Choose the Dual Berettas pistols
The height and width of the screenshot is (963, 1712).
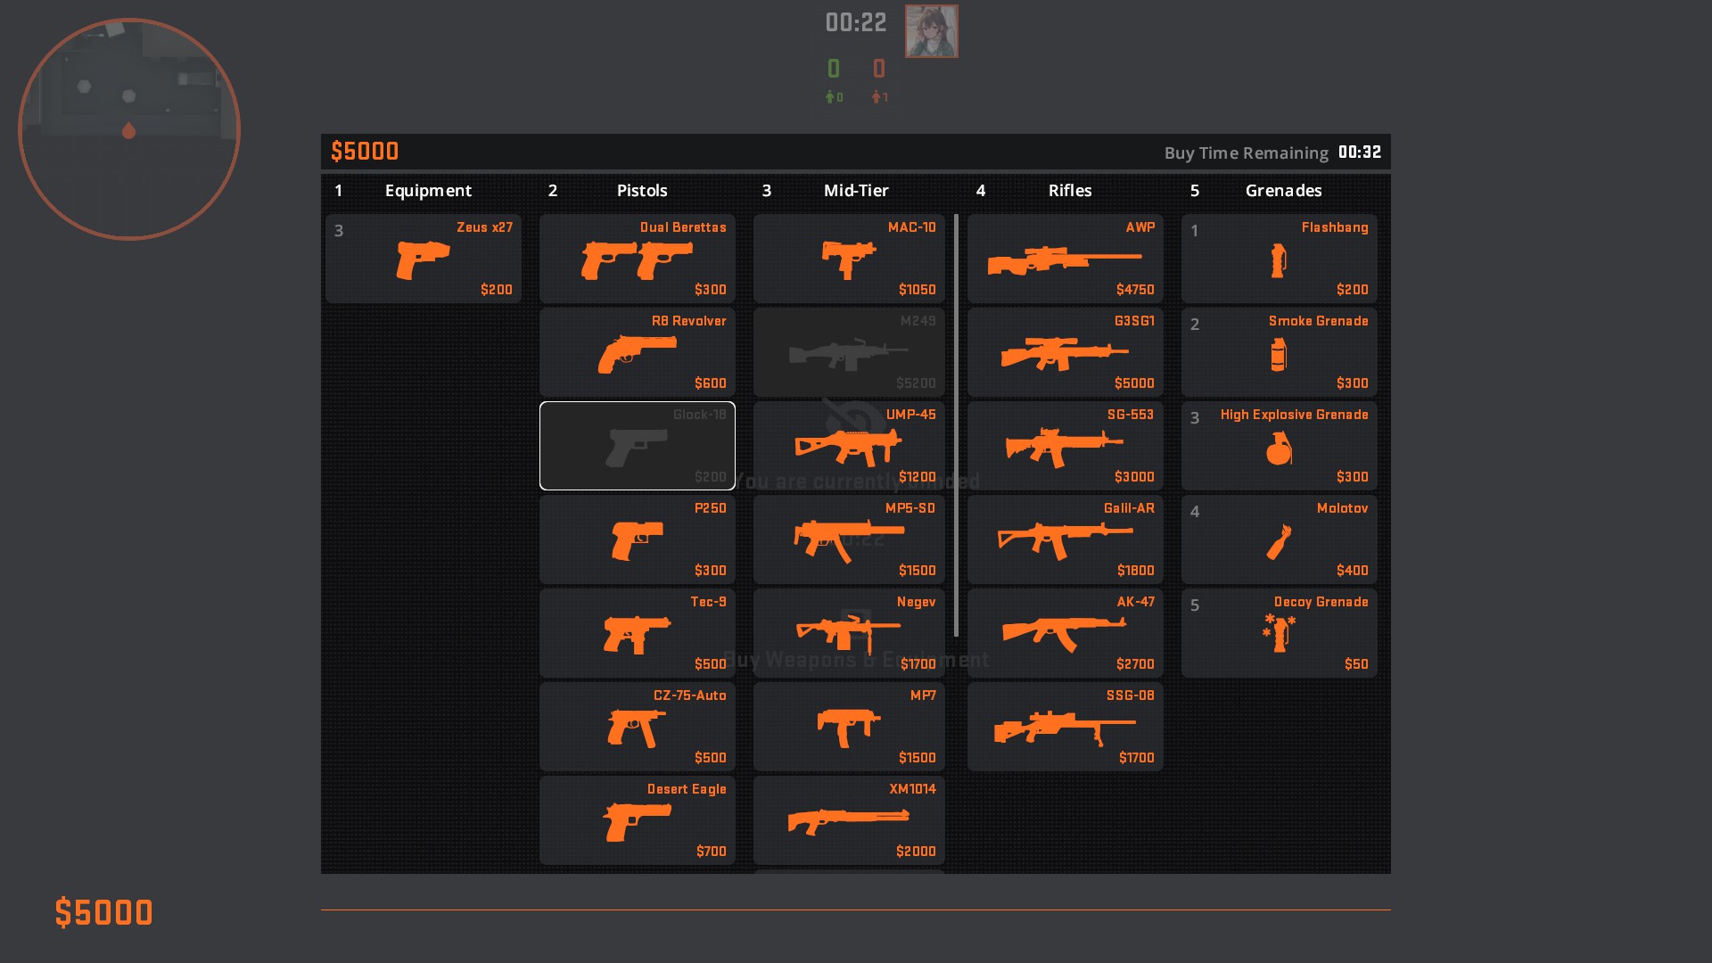pos(637,259)
